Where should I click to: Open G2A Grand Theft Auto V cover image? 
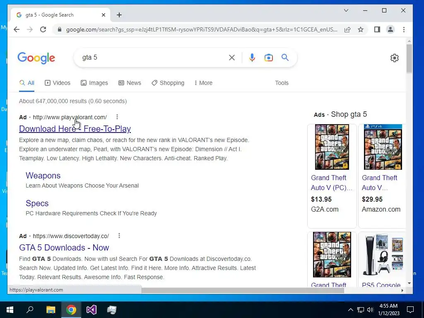point(332,147)
